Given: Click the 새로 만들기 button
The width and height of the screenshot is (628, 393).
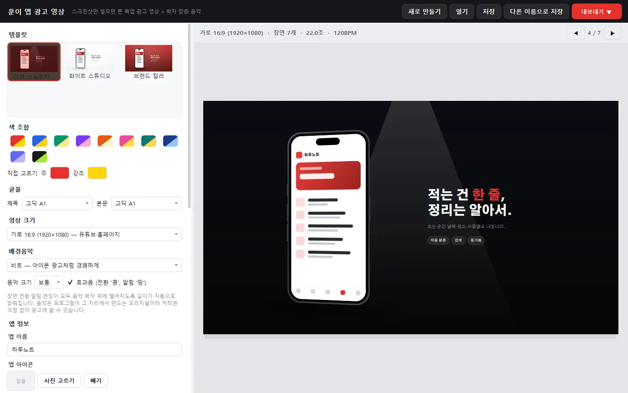Looking at the screenshot, I should (x=424, y=11).
